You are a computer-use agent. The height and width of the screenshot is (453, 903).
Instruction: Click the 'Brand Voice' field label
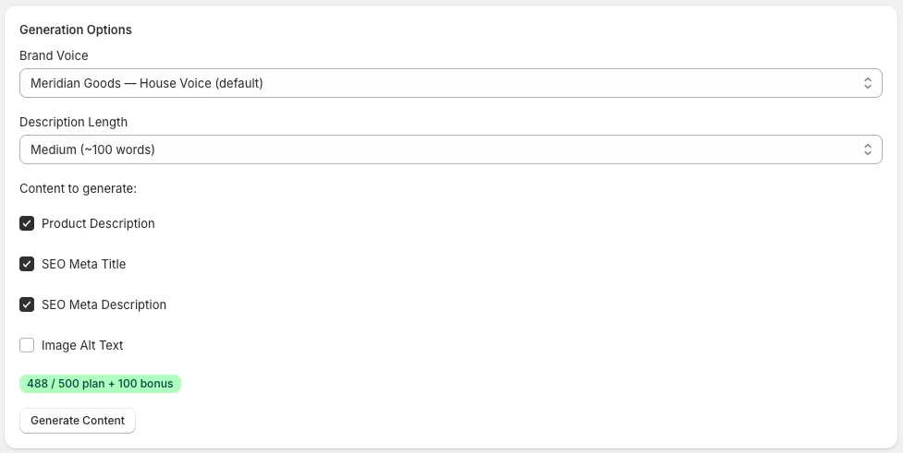coord(54,55)
